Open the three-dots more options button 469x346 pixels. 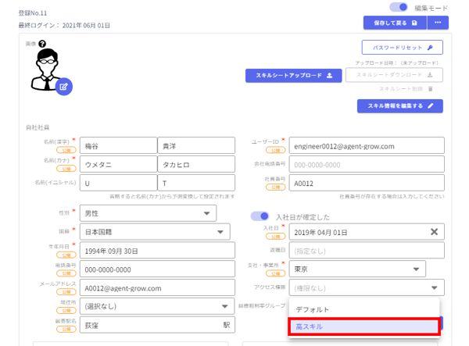tap(437, 23)
